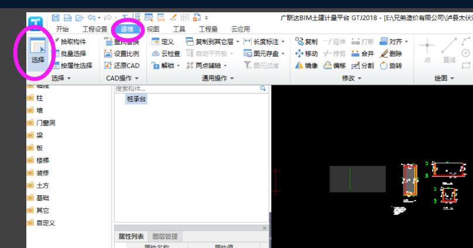Expand the CAD操作 group dropdown
Screen dimensions: 473x248
point(136,78)
